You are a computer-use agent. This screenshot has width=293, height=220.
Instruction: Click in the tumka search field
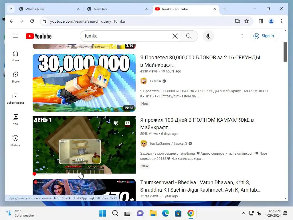(127, 36)
